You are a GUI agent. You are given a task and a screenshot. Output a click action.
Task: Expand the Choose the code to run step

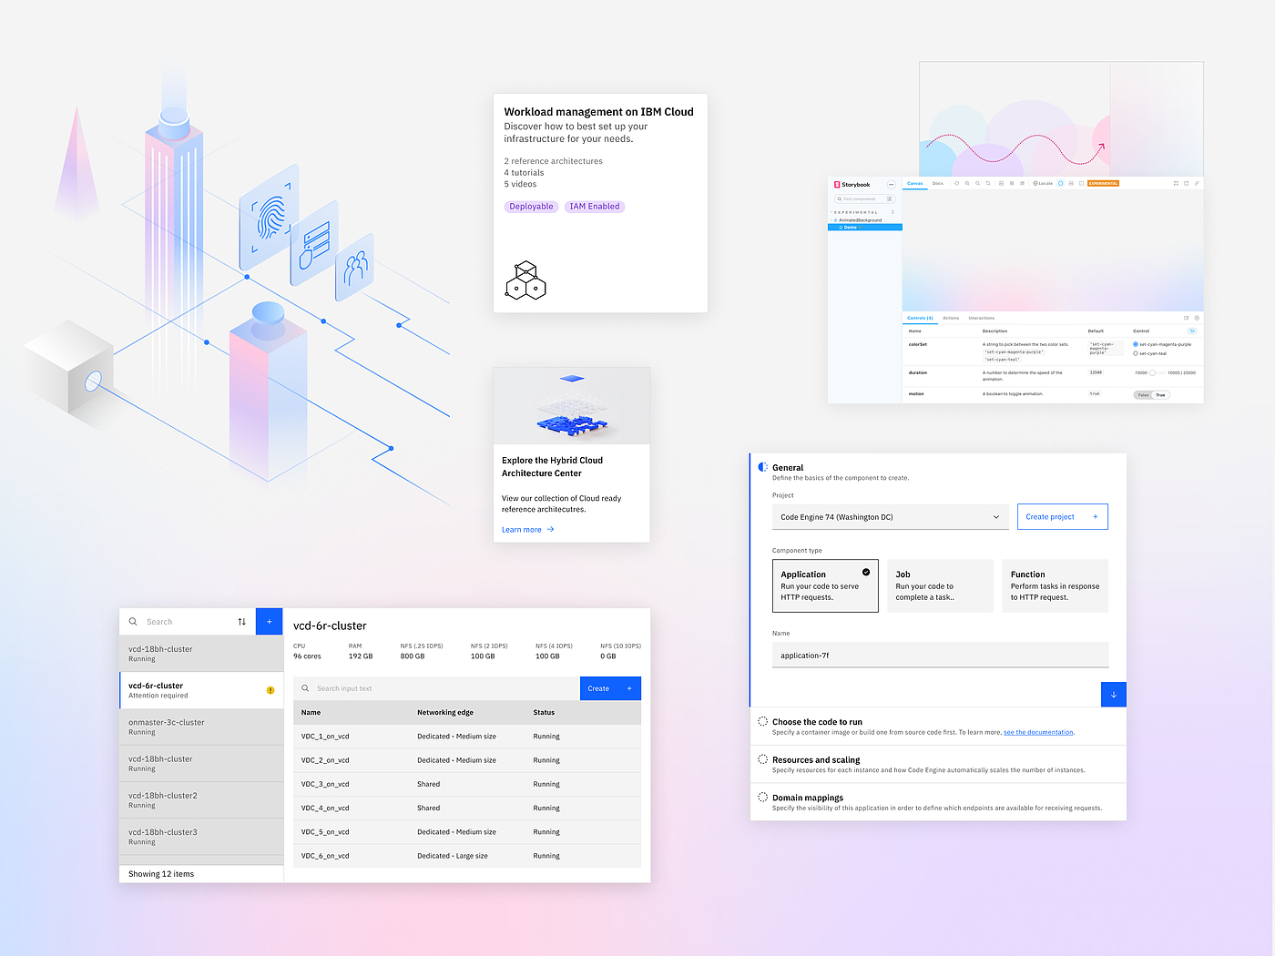click(x=817, y=722)
